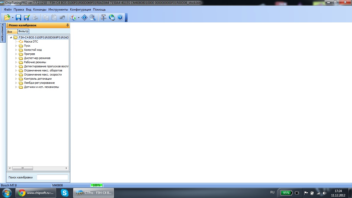The width and height of the screenshot is (352, 198).
Task: Click the blue question mark help icon
Action: tap(120, 18)
